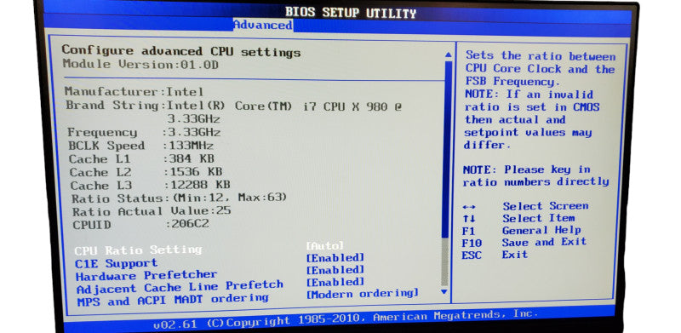Viewport: 681px width, 333px height.
Task: Click the BCLK Speed :133MHz line
Action: tap(141, 146)
